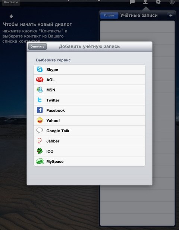Open the globe icon in top bar
179x230 pixels.
[172, 2]
